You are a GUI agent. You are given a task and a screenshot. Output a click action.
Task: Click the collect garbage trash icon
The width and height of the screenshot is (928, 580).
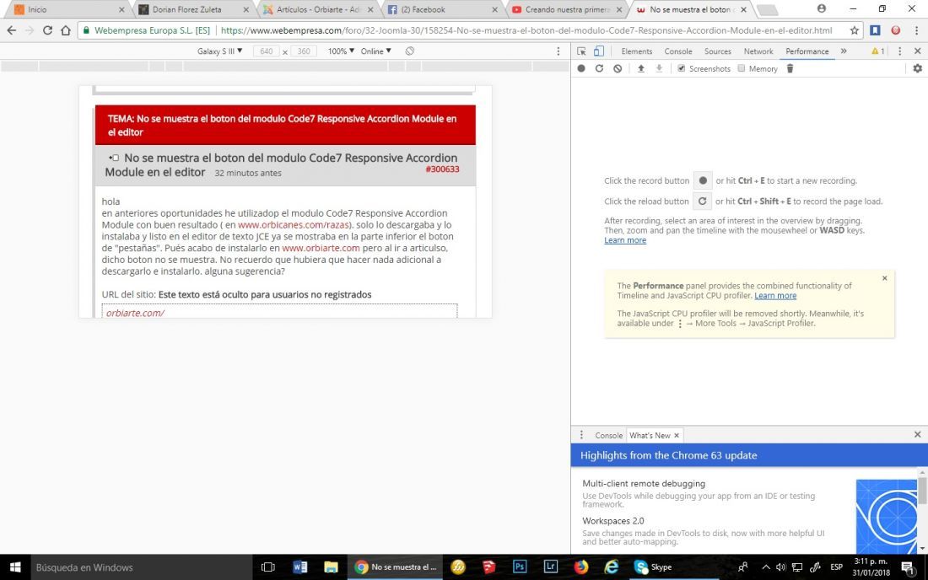[x=790, y=68]
